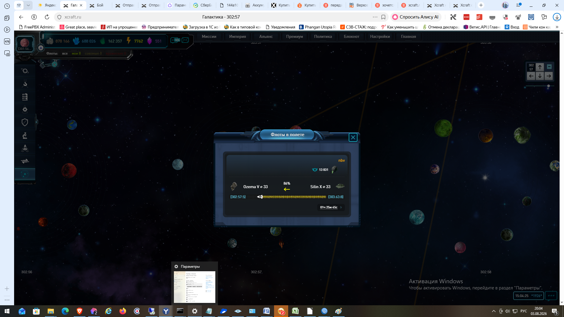Click the 302 57 coordinates field in navigator

point(531,67)
